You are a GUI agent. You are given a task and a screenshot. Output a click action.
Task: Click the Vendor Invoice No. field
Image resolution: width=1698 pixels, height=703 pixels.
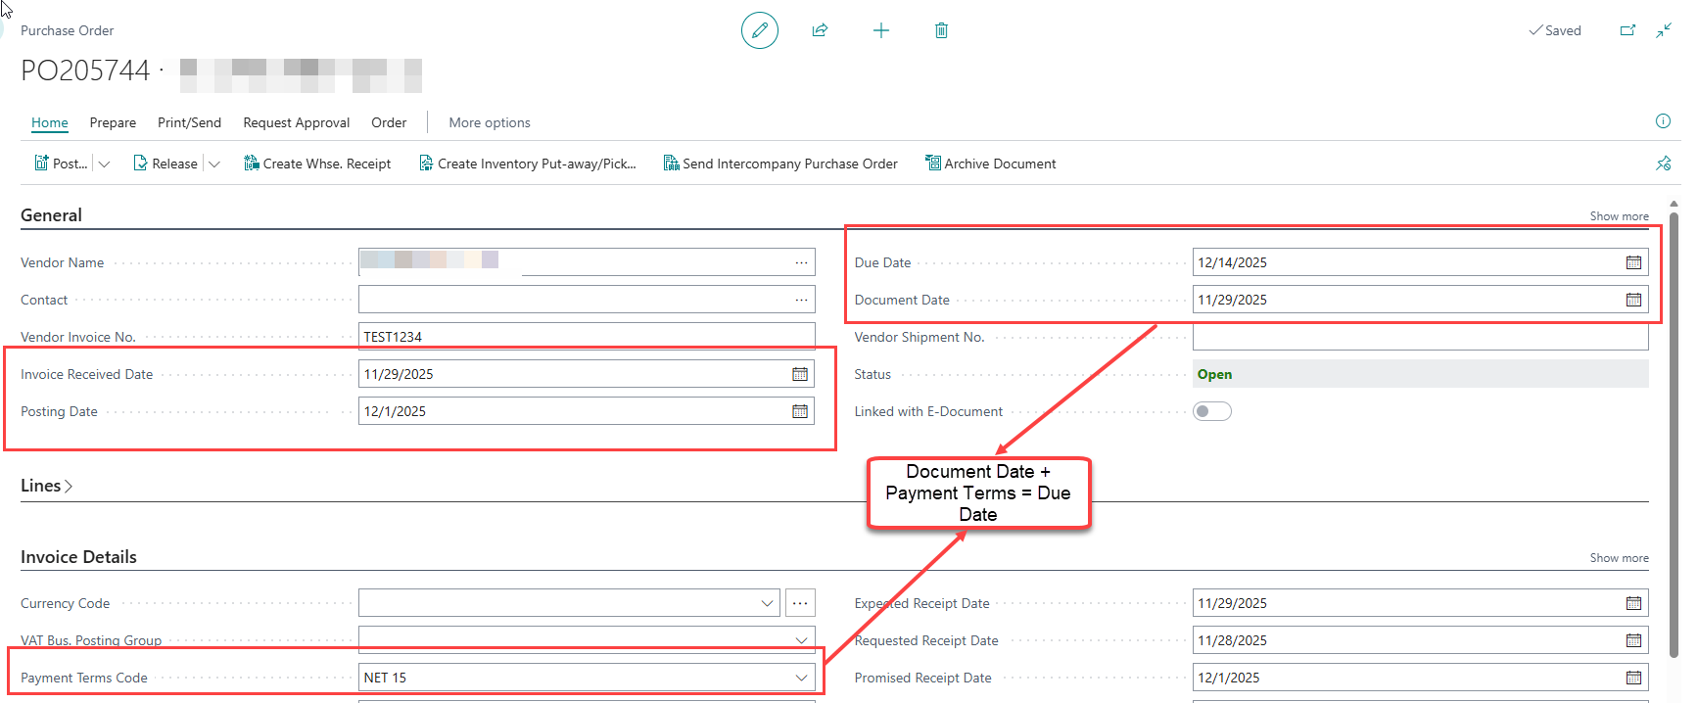pos(586,337)
